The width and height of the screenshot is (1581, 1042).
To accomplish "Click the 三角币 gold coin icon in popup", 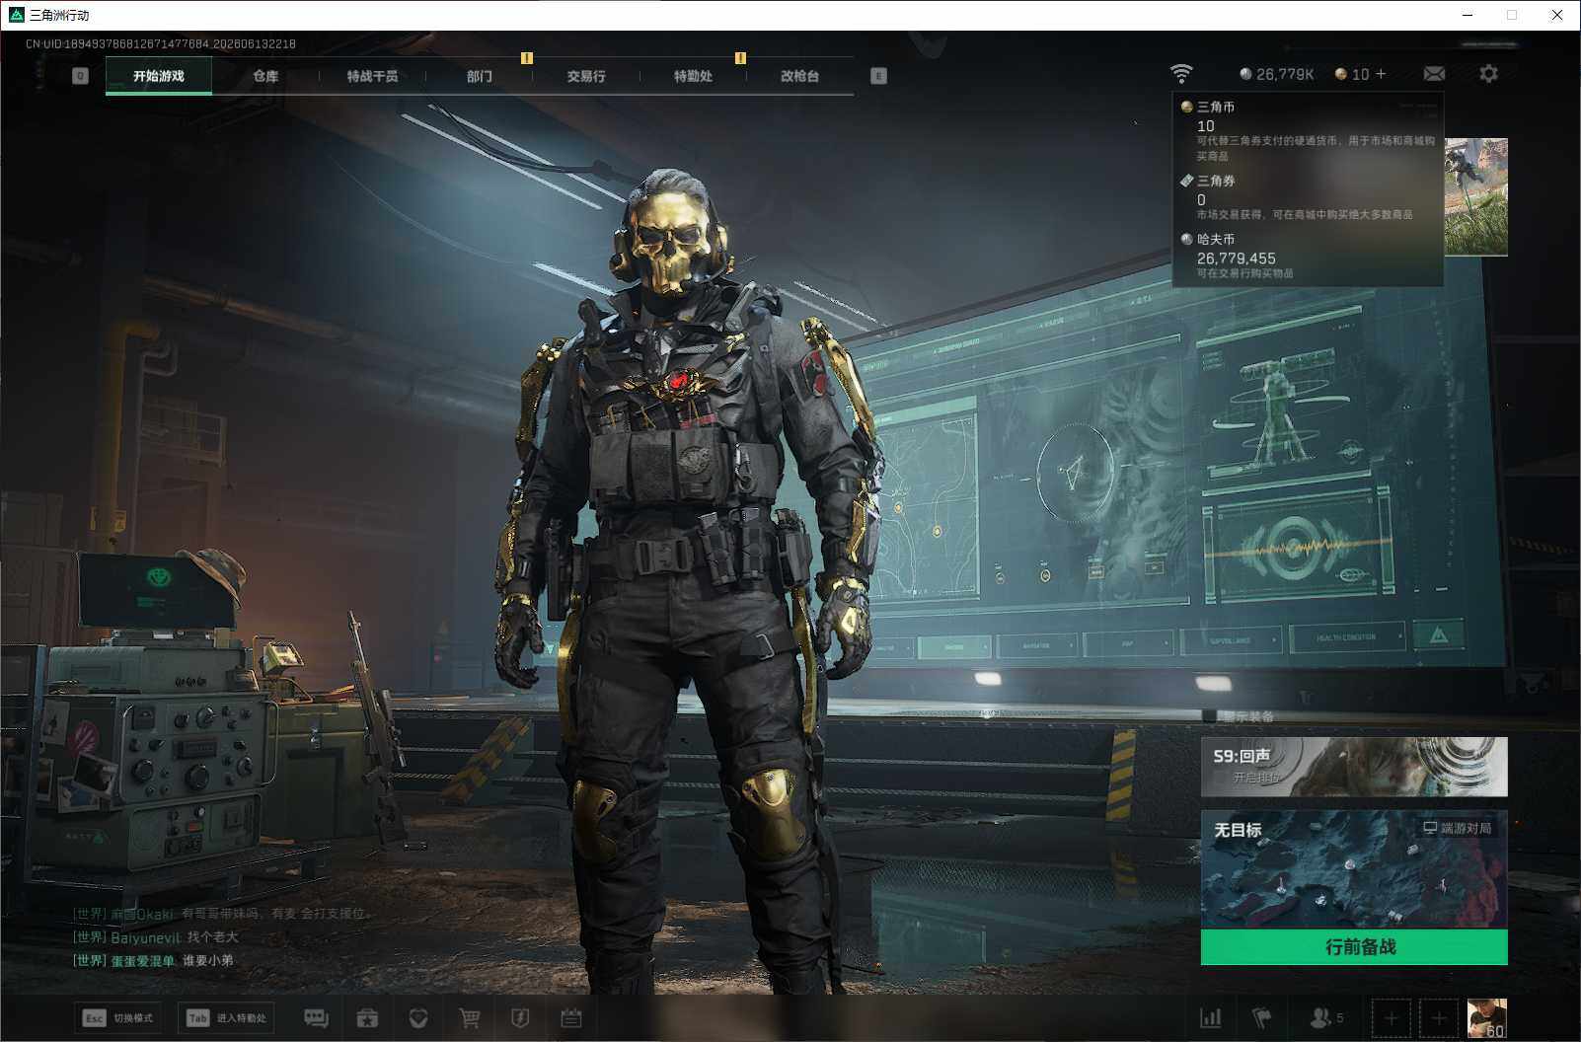I will [x=1186, y=107].
